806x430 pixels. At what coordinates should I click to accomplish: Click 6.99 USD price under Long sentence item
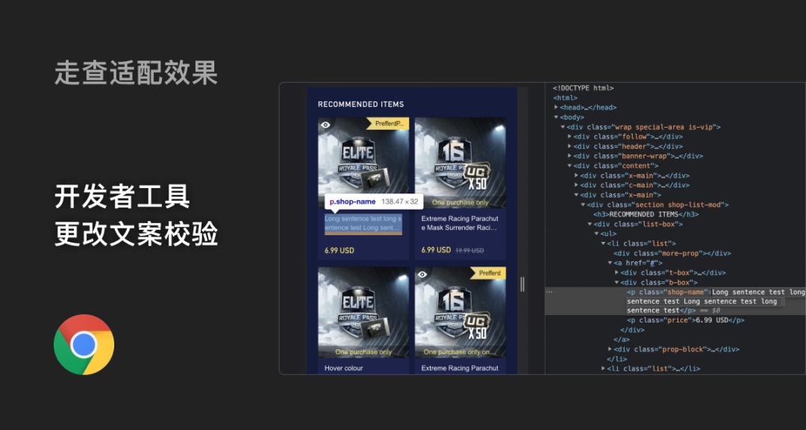[340, 251]
